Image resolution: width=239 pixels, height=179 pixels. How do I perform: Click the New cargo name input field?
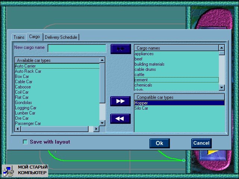click(x=77, y=48)
